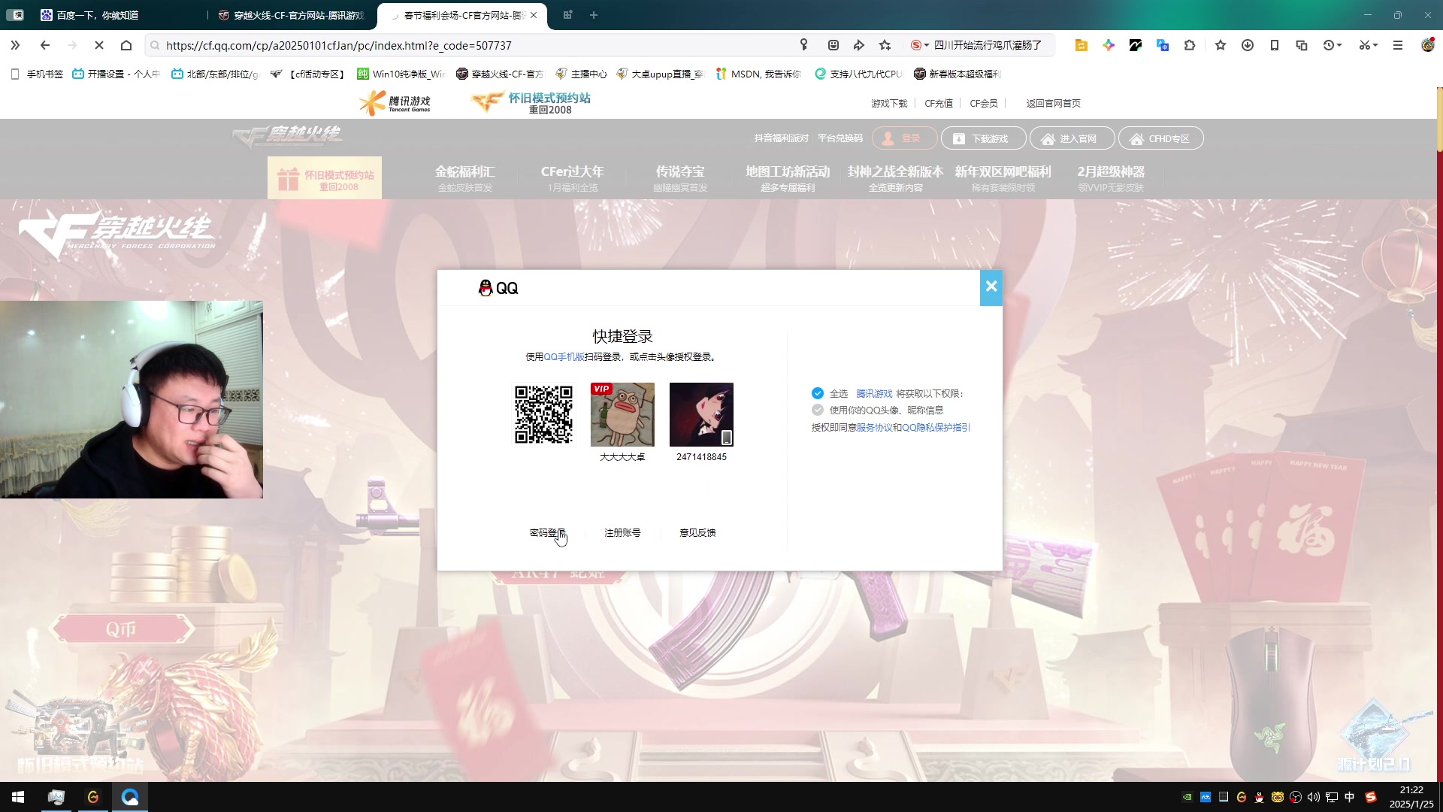The width and height of the screenshot is (1443, 812).
Task: Click the mobile device icon in toolbar
Action: pyautogui.click(x=1275, y=45)
